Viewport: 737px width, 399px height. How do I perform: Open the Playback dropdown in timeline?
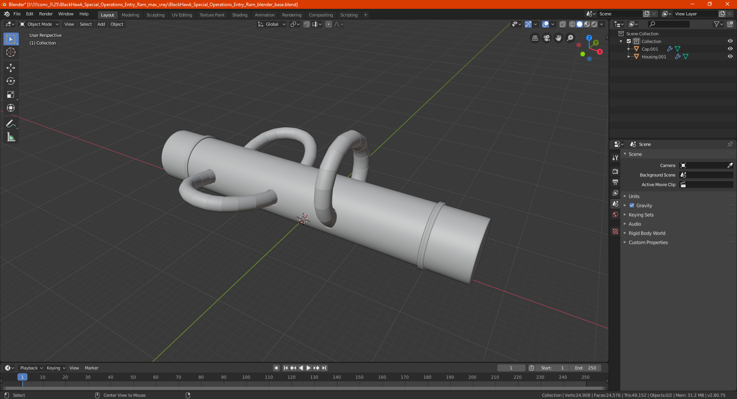pyautogui.click(x=31, y=368)
